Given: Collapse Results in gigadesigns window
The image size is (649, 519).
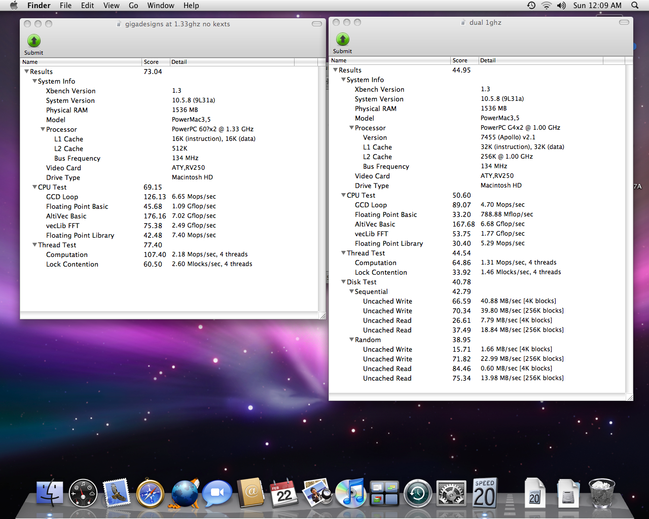Looking at the screenshot, I should 26,71.
